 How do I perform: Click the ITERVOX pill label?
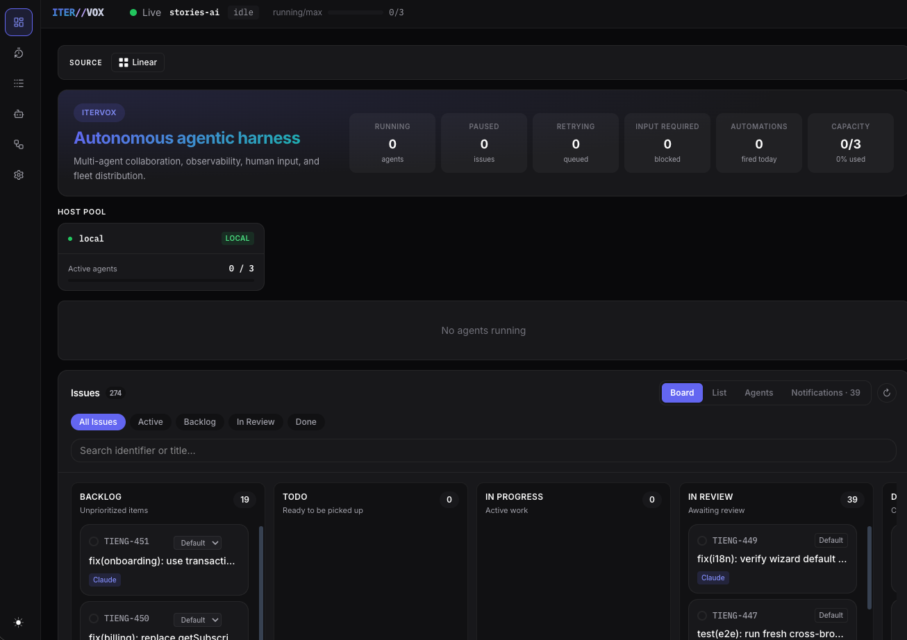click(99, 112)
